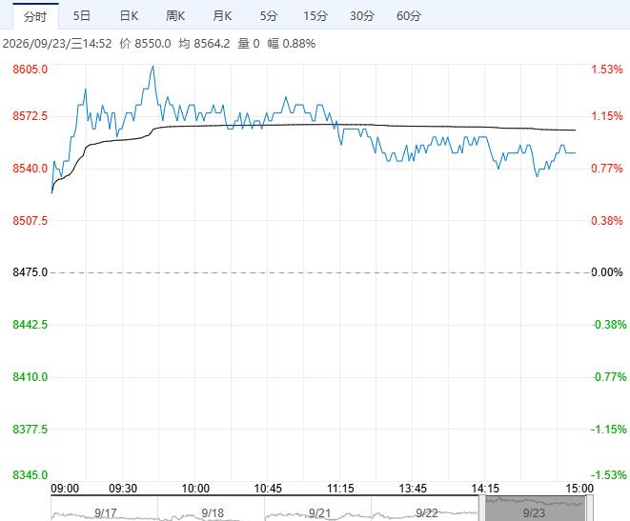Switch to the 60分 tab
This screenshot has height=521, width=630.
[409, 16]
